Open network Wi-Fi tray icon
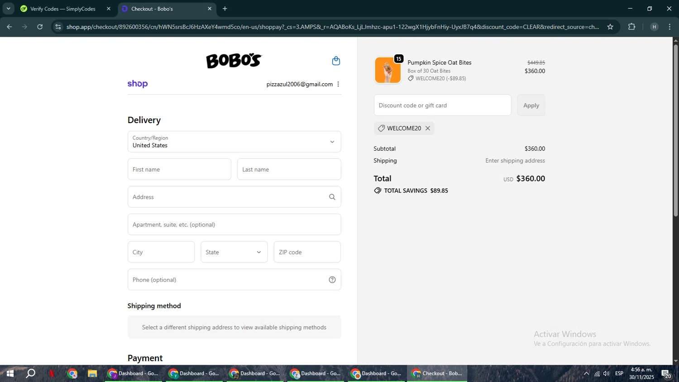The height and width of the screenshot is (382, 679). [x=597, y=373]
